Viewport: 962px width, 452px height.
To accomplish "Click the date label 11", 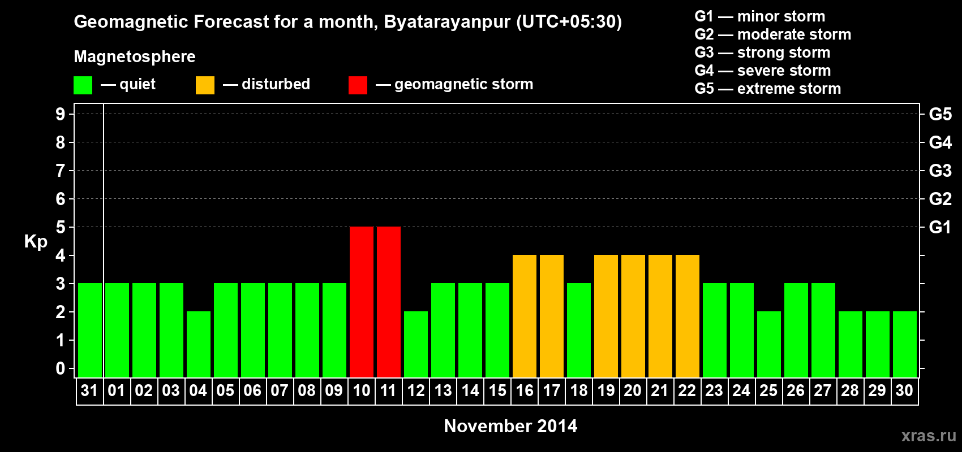I will pyautogui.click(x=388, y=390).
